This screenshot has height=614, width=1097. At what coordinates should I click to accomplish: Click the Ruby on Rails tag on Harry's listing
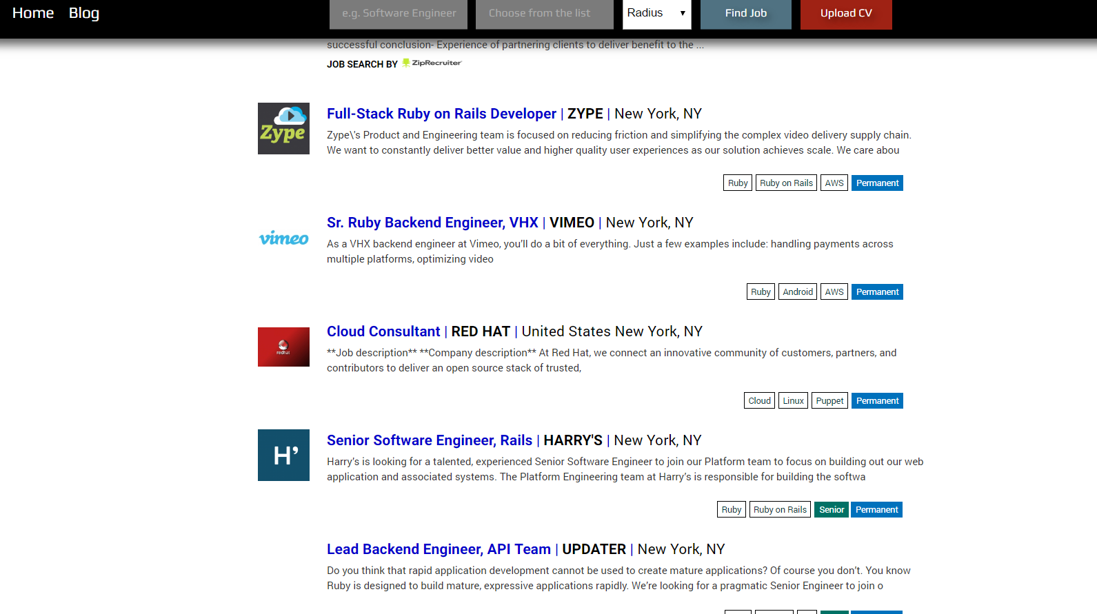point(780,509)
